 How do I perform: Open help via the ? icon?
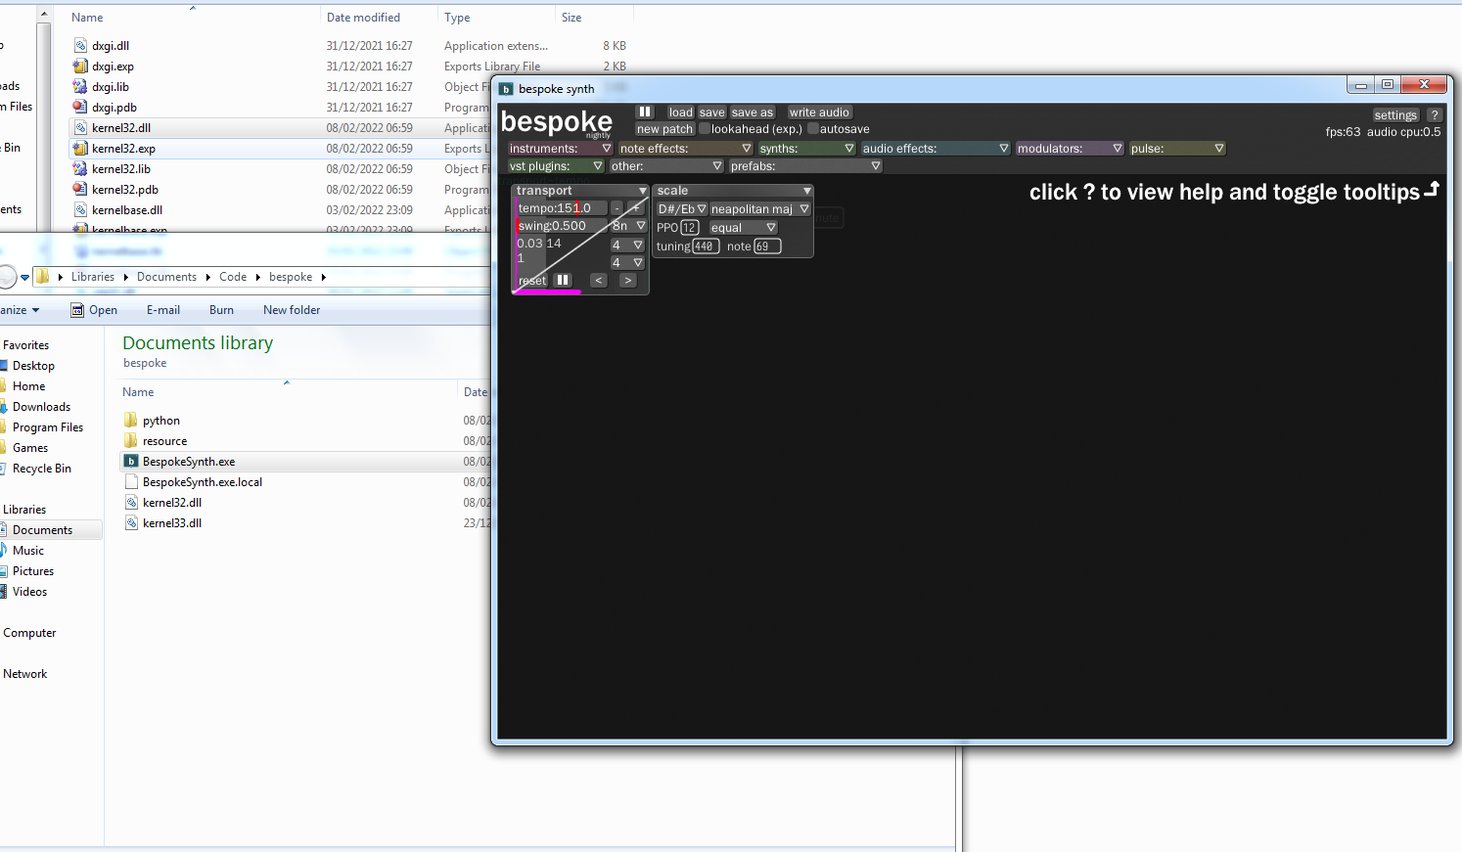pyautogui.click(x=1435, y=114)
